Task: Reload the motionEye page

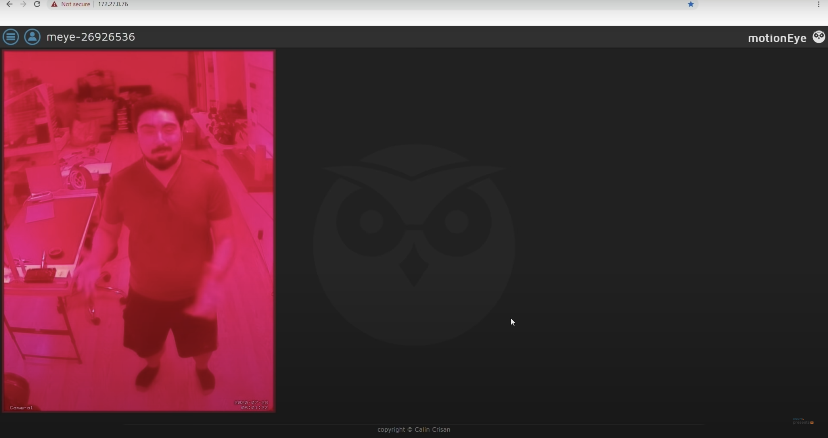Action: tap(37, 4)
